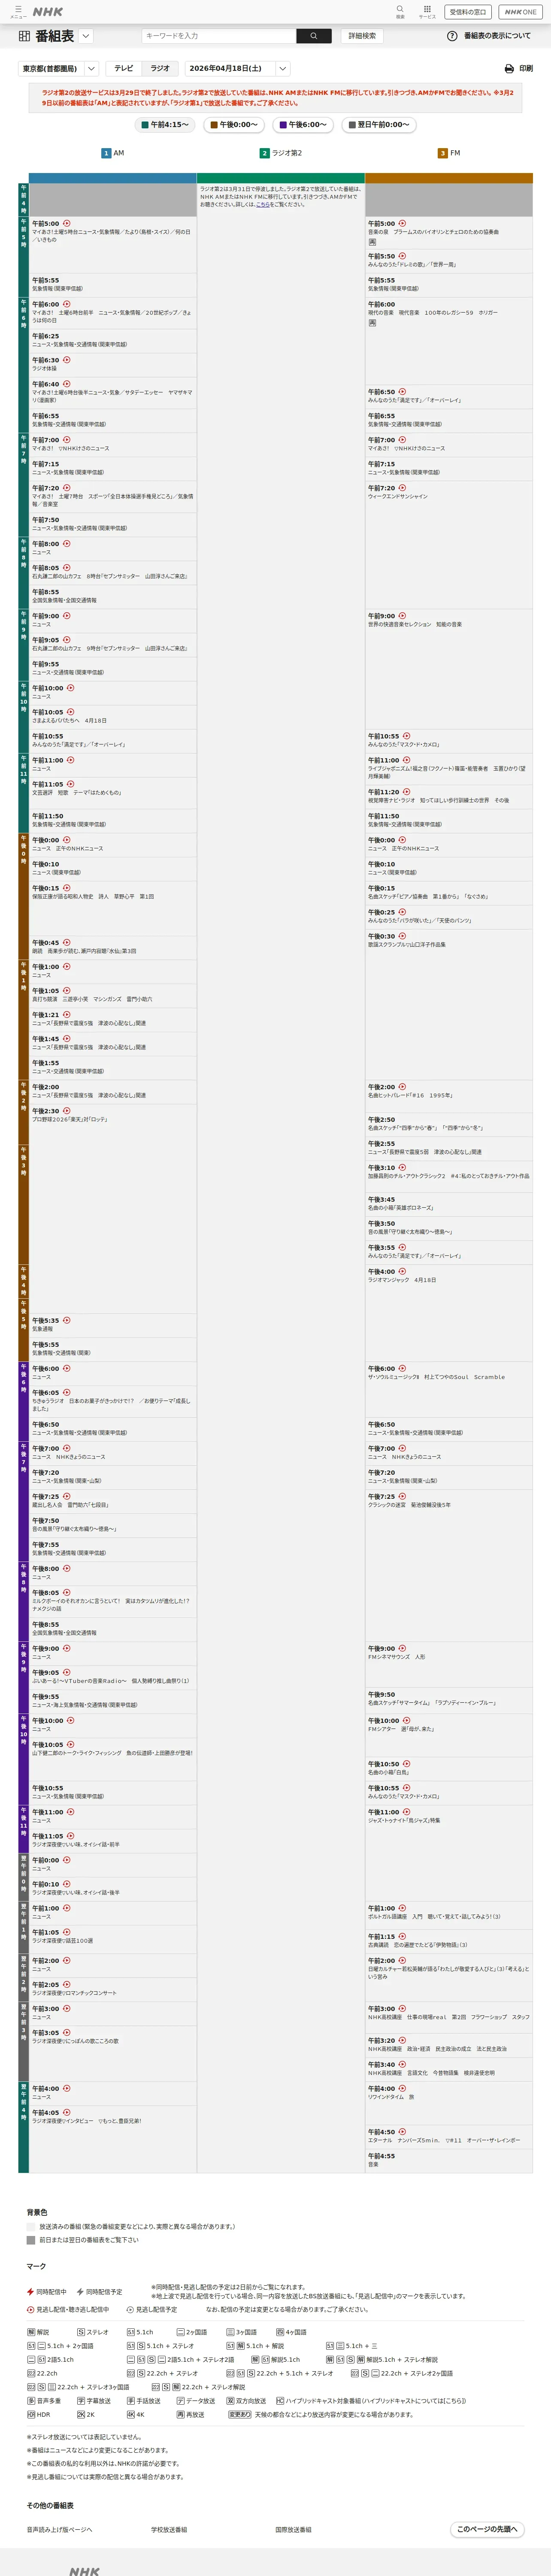
Task: Open AM 午後10:05 山下健二郎 program cell
Action: (113, 1760)
